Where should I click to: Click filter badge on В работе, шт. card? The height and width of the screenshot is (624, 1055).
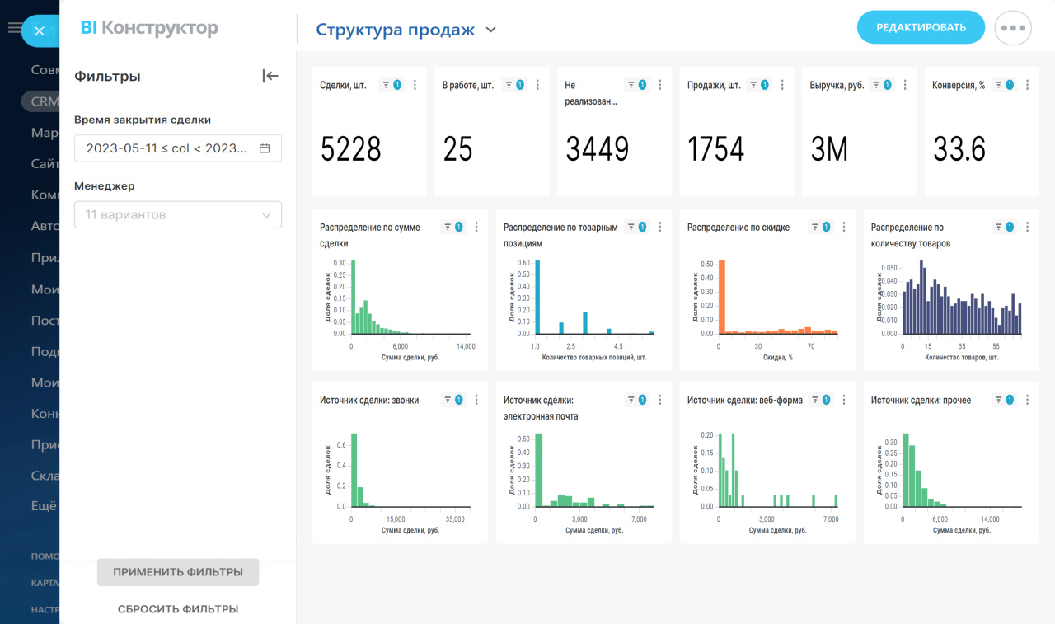click(514, 85)
